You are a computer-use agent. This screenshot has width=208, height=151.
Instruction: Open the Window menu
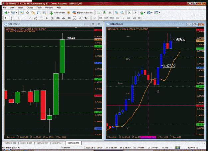click(49, 8)
